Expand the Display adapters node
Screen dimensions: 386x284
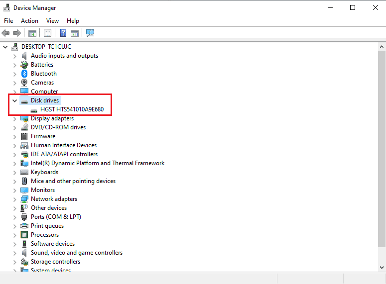coord(15,119)
